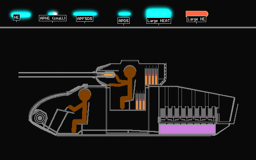The width and height of the screenshot is (256, 160).
Task: Click the purple fuel tank
Action: tap(187, 129)
